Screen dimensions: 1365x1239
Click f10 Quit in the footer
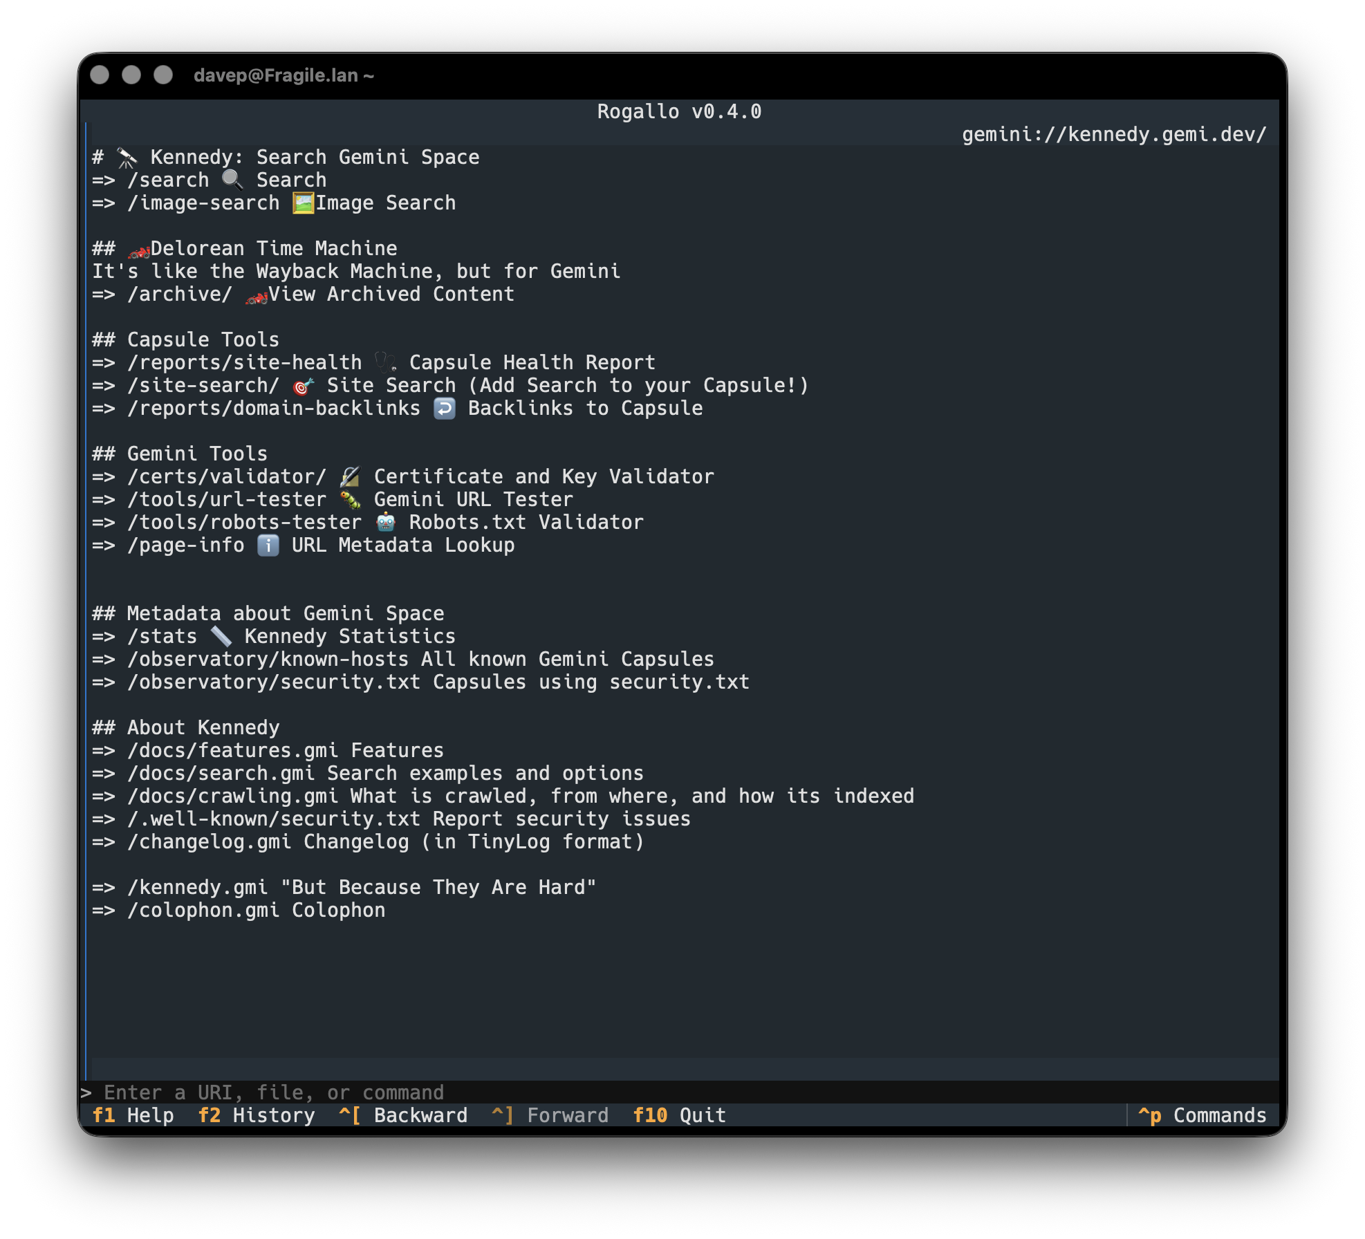(x=680, y=1115)
